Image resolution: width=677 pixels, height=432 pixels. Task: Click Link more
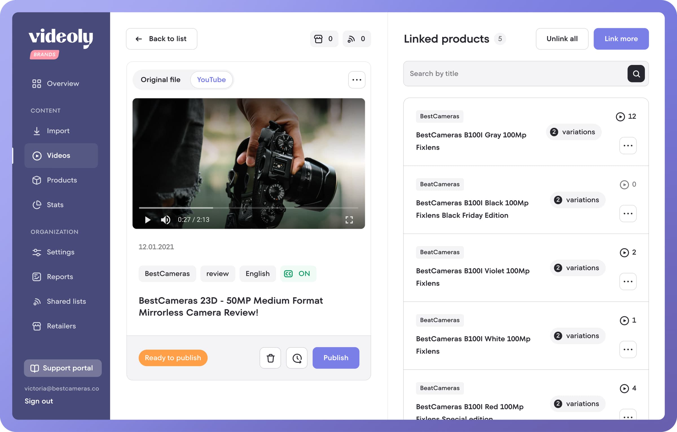pos(621,39)
